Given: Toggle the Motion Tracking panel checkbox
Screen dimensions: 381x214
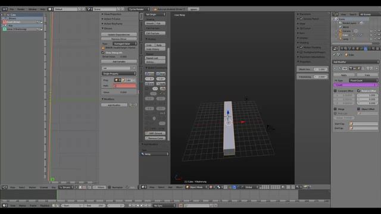Looking at the screenshot, I should point(301,48).
